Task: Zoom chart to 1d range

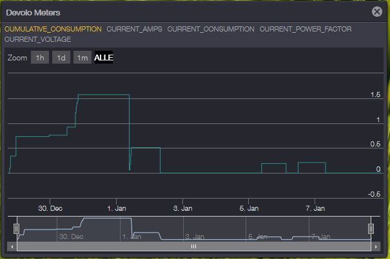Action: [61, 58]
